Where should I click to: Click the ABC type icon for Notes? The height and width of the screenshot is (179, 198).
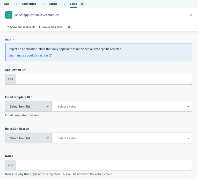(10, 165)
